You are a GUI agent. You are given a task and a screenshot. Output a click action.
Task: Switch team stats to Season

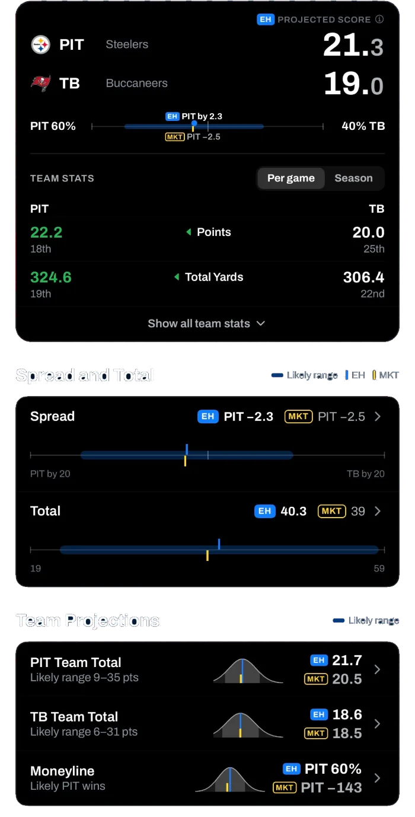coord(353,178)
